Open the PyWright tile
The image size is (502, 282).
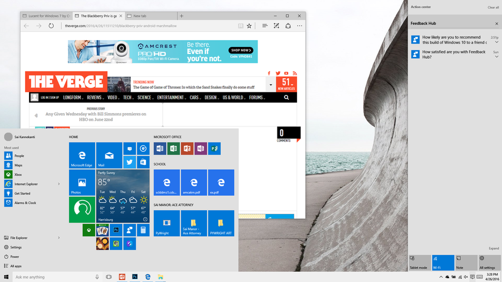pyautogui.click(x=167, y=223)
